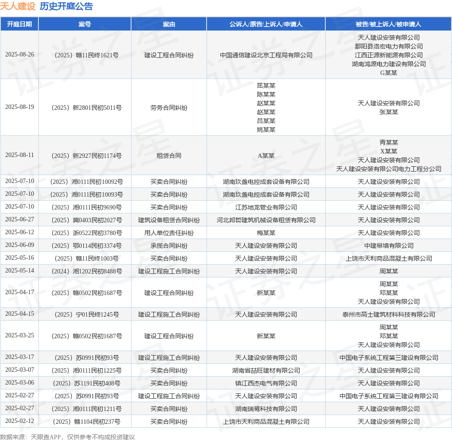Click the 承揽合同纠纷 cause cell
452x441 pixels.
coord(169,246)
